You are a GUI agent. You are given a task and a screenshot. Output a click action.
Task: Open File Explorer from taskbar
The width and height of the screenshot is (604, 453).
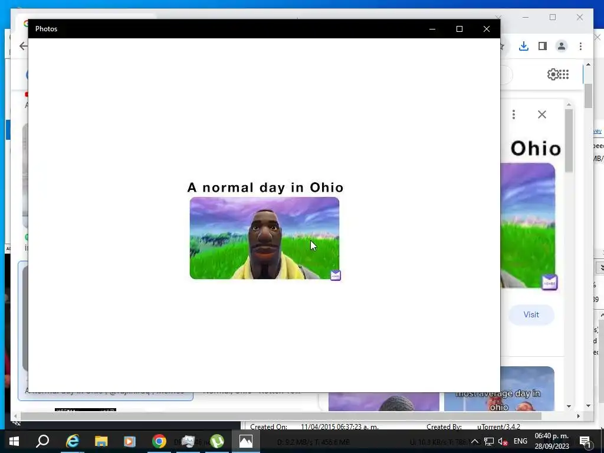(101, 441)
